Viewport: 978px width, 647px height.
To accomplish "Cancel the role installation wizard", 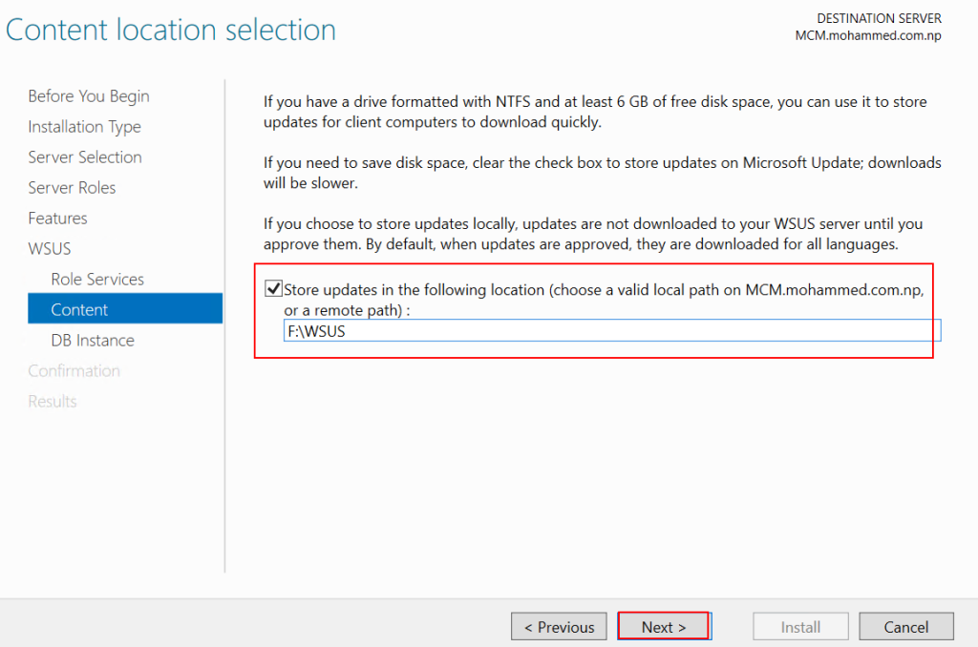I will tap(905, 627).
